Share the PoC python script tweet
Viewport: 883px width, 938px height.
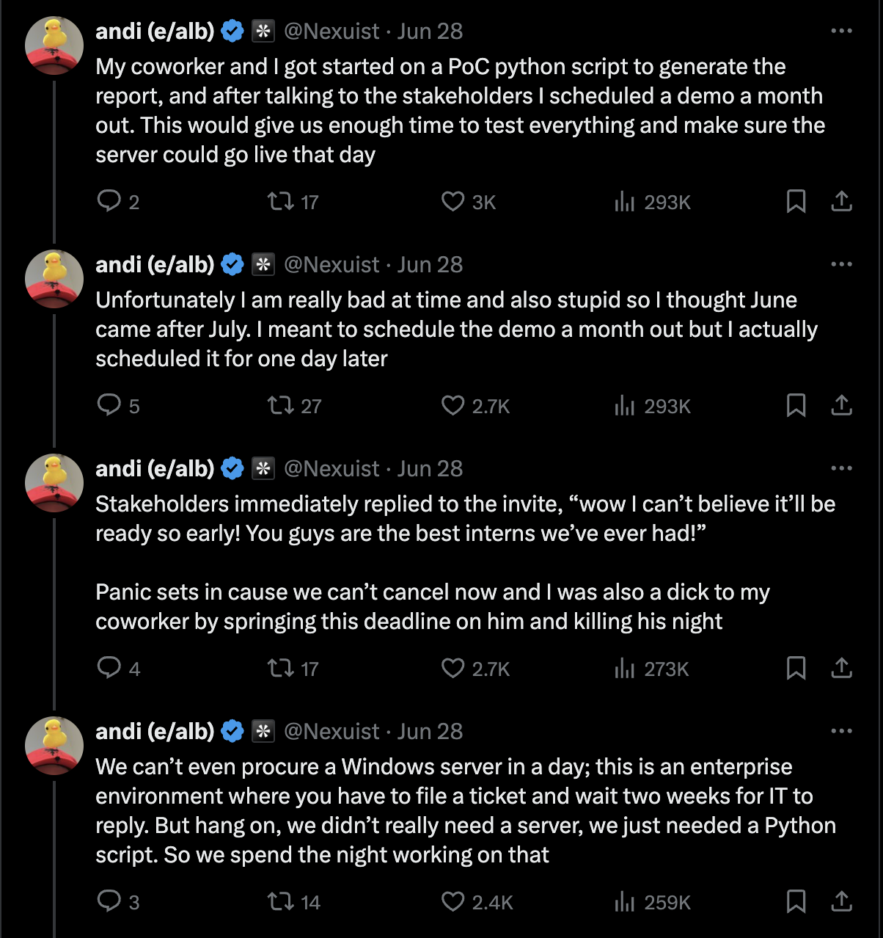pos(841,201)
